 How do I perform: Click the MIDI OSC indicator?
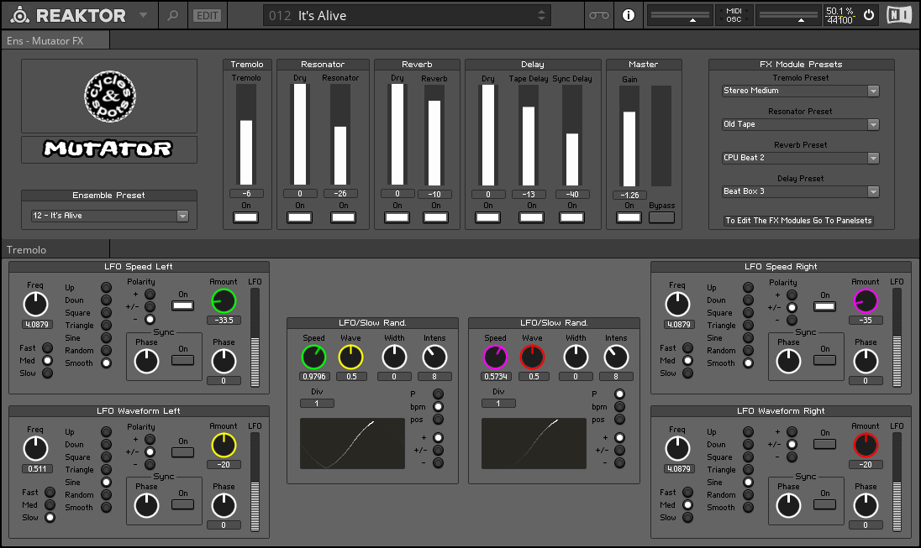734,15
